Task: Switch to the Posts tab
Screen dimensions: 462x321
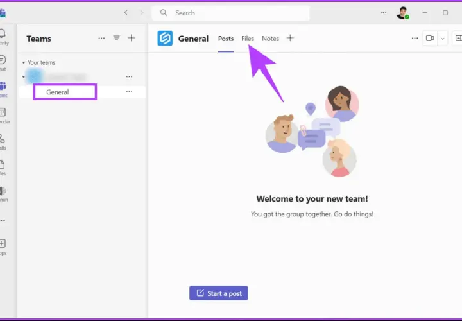Action: 226,39
